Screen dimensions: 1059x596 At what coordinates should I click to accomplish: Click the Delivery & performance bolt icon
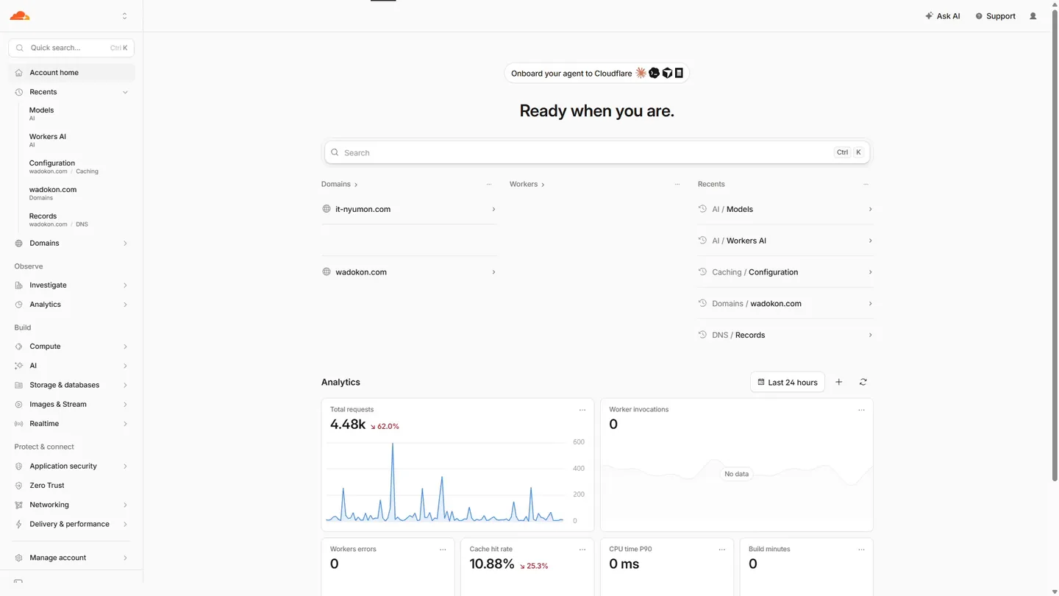point(19,525)
